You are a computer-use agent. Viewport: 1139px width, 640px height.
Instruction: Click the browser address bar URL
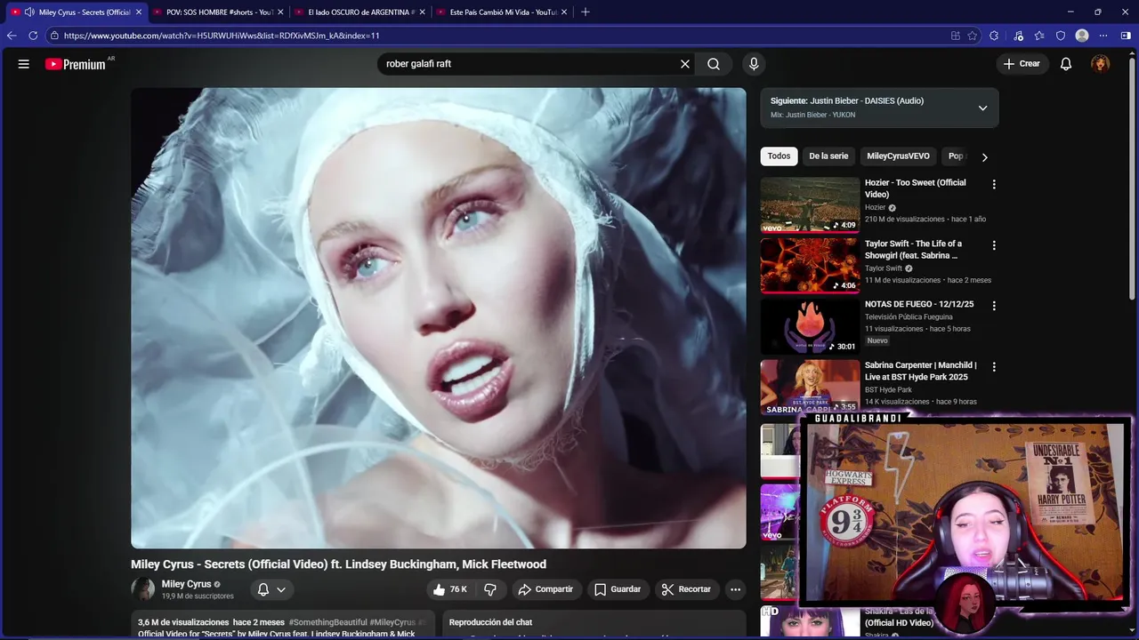coord(222,36)
